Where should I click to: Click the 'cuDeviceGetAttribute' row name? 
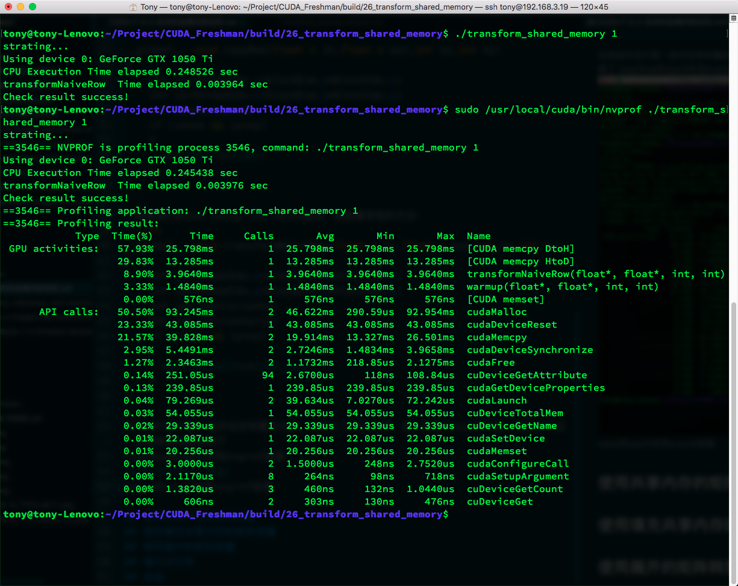click(527, 375)
